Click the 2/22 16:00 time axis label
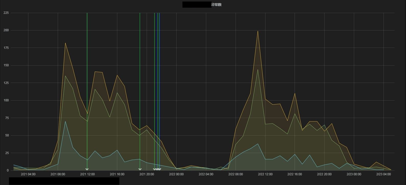The width and height of the screenshot is (406, 185). point(295,174)
